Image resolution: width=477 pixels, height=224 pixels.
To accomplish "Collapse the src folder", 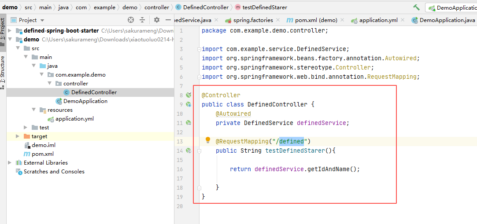I will pos(18,48).
